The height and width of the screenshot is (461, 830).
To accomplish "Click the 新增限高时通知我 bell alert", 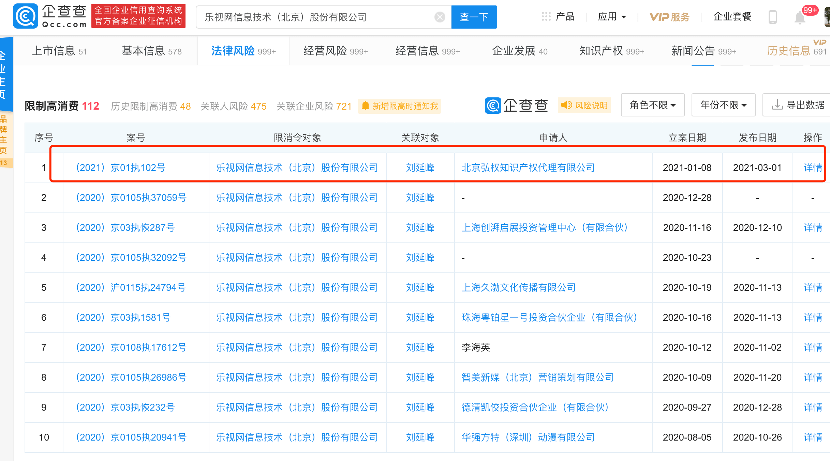I will tap(400, 106).
